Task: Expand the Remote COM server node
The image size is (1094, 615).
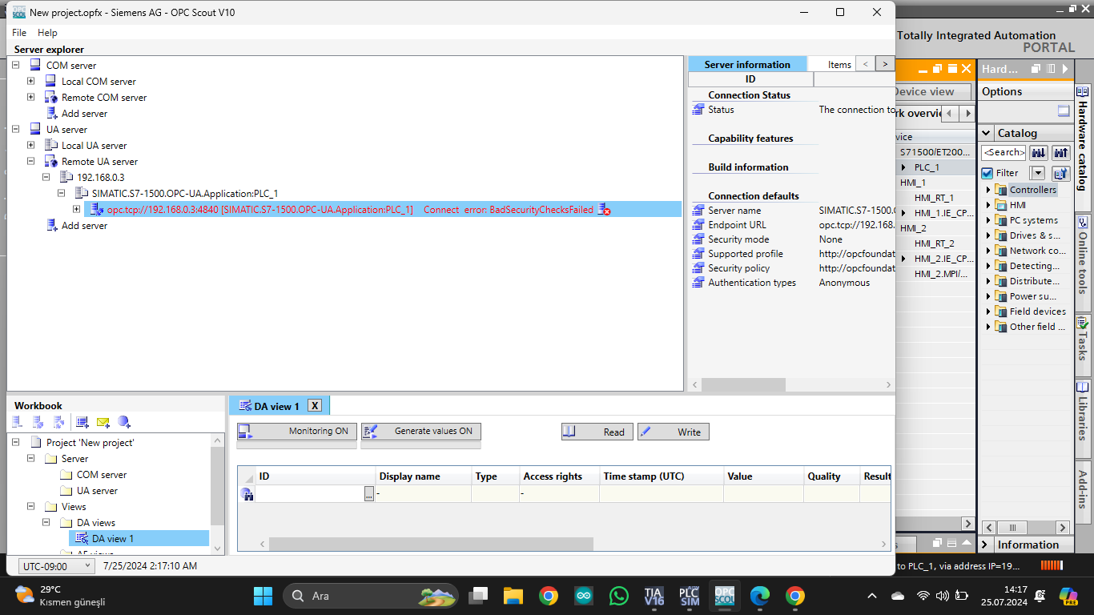Action: [31, 97]
